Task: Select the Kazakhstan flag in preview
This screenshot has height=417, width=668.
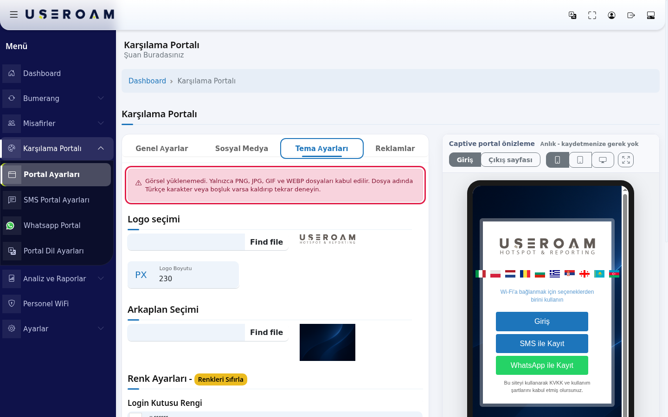Action: (599, 274)
